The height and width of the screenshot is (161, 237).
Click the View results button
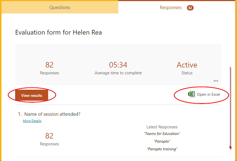click(x=32, y=95)
